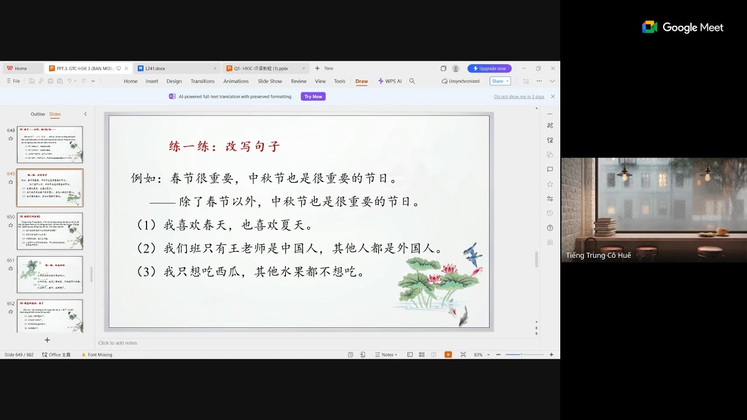Open the Review ribbon tab
Image resolution: width=747 pixels, height=420 pixels.
pyautogui.click(x=299, y=81)
